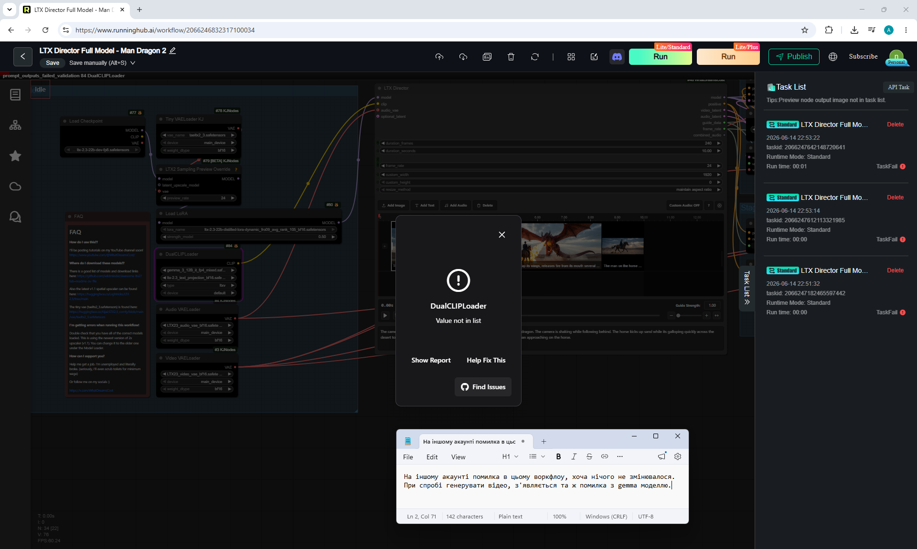This screenshot has width=917, height=549.
Task: Open the more options ellipsis in Notepad
Action: (x=620, y=456)
